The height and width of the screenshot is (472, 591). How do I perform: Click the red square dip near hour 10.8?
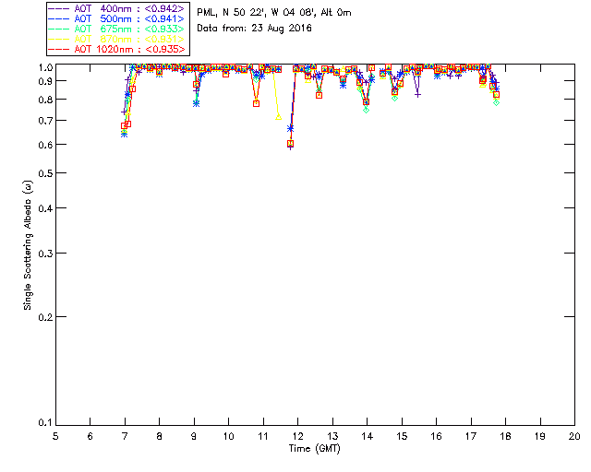pos(257,103)
